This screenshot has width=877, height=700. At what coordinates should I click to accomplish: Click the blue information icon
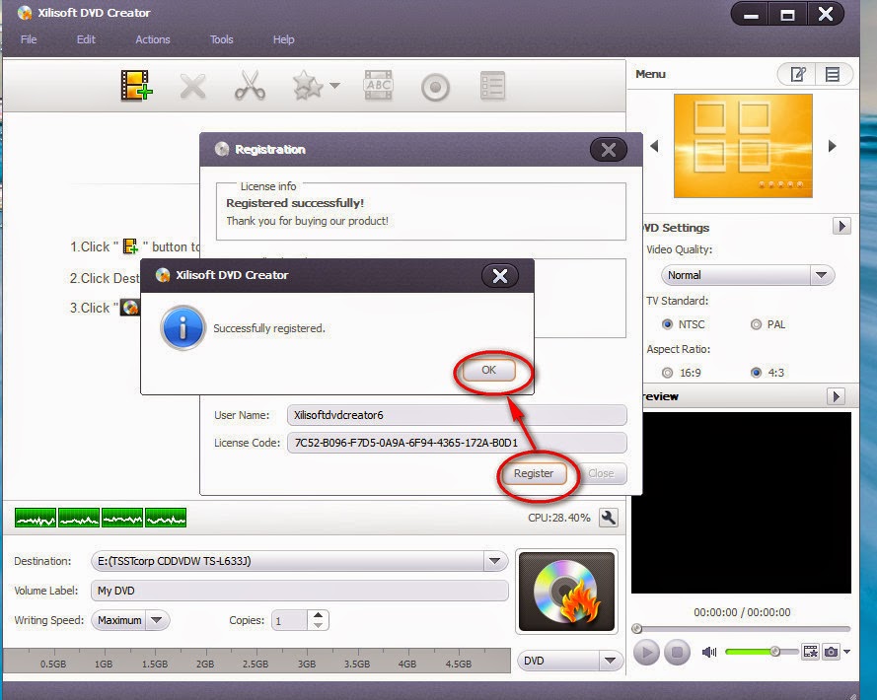pos(183,327)
